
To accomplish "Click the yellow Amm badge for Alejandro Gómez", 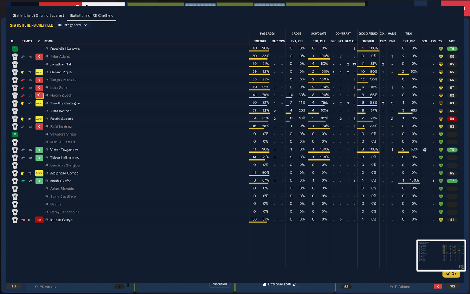I will click(39, 173).
